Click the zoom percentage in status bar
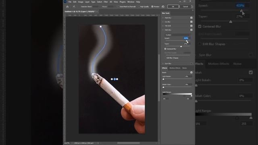The height and width of the screenshot is (145, 258). tap(67, 143)
